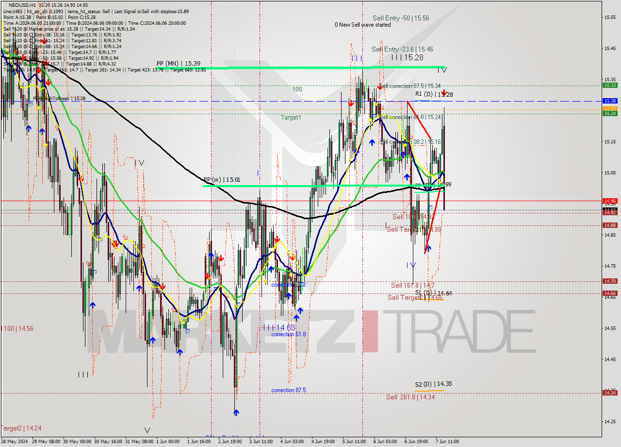This screenshot has width=621, height=447.
Task: Click the 15.45 price axis value
Action: 610,48
